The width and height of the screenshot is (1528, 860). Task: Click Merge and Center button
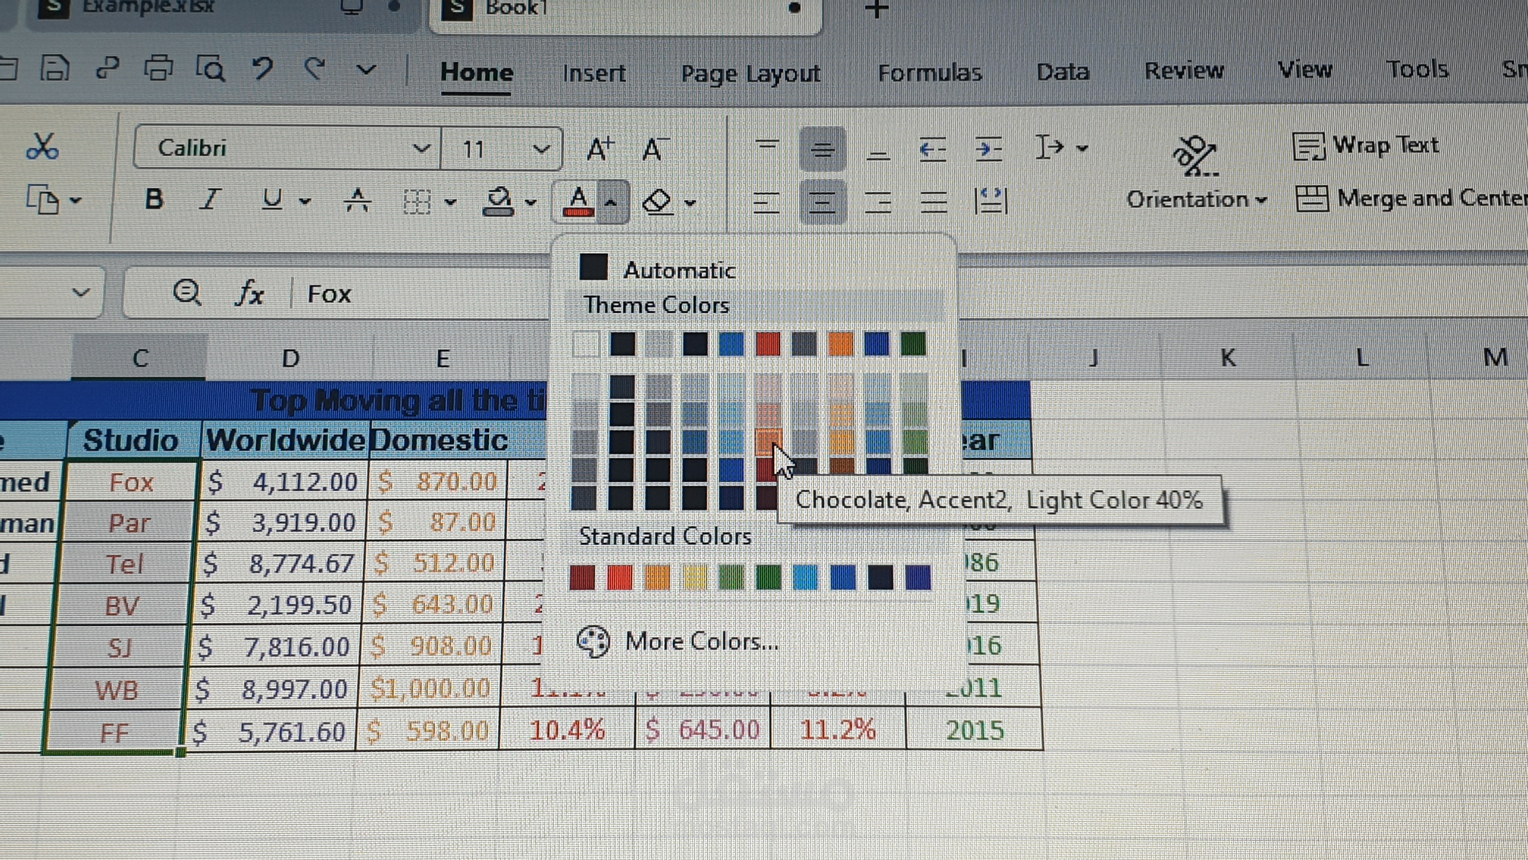click(1412, 198)
